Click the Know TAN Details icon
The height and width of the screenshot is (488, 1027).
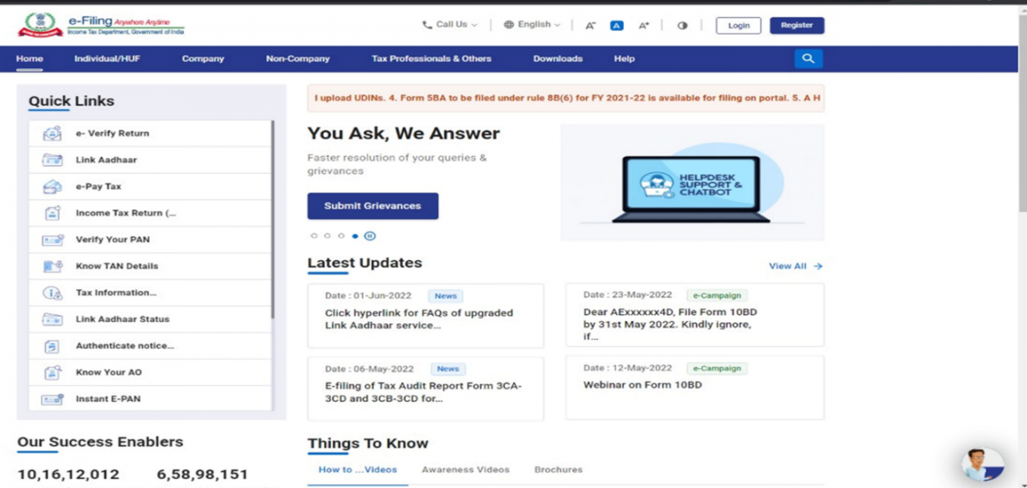52,266
